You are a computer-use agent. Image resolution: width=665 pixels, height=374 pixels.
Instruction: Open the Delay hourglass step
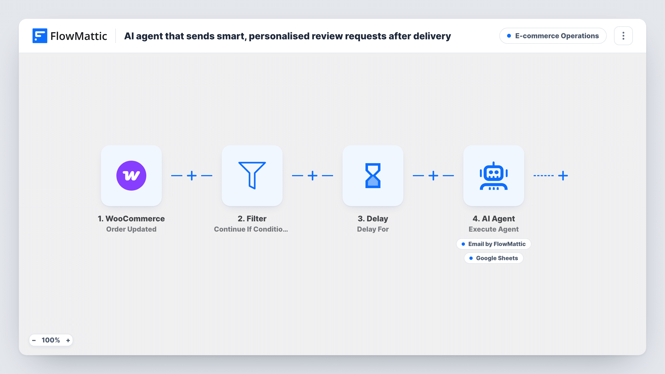(x=373, y=176)
